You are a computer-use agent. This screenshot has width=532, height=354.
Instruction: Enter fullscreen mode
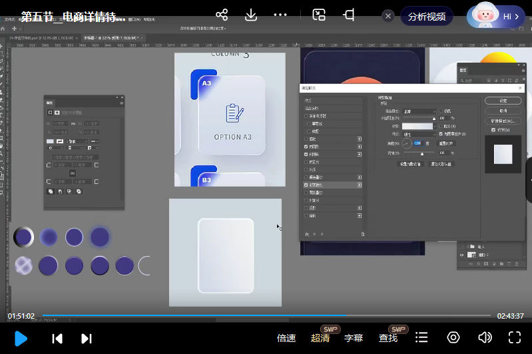click(515, 337)
